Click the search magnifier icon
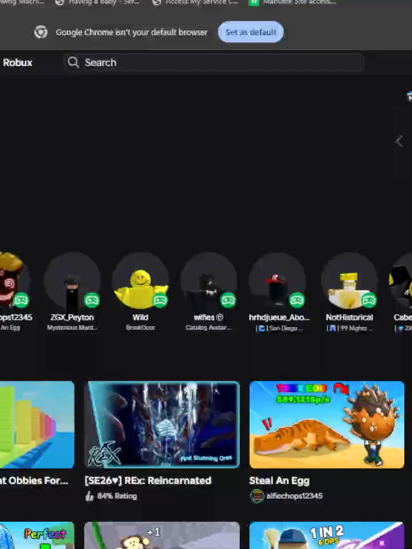The height and width of the screenshot is (549, 412). [73, 63]
